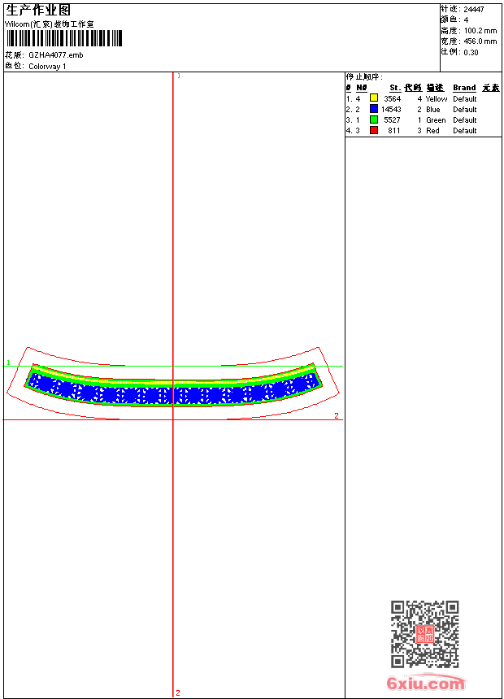Click the green color swatch in stop sequence
This screenshot has width=504, height=699.
tap(374, 119)
